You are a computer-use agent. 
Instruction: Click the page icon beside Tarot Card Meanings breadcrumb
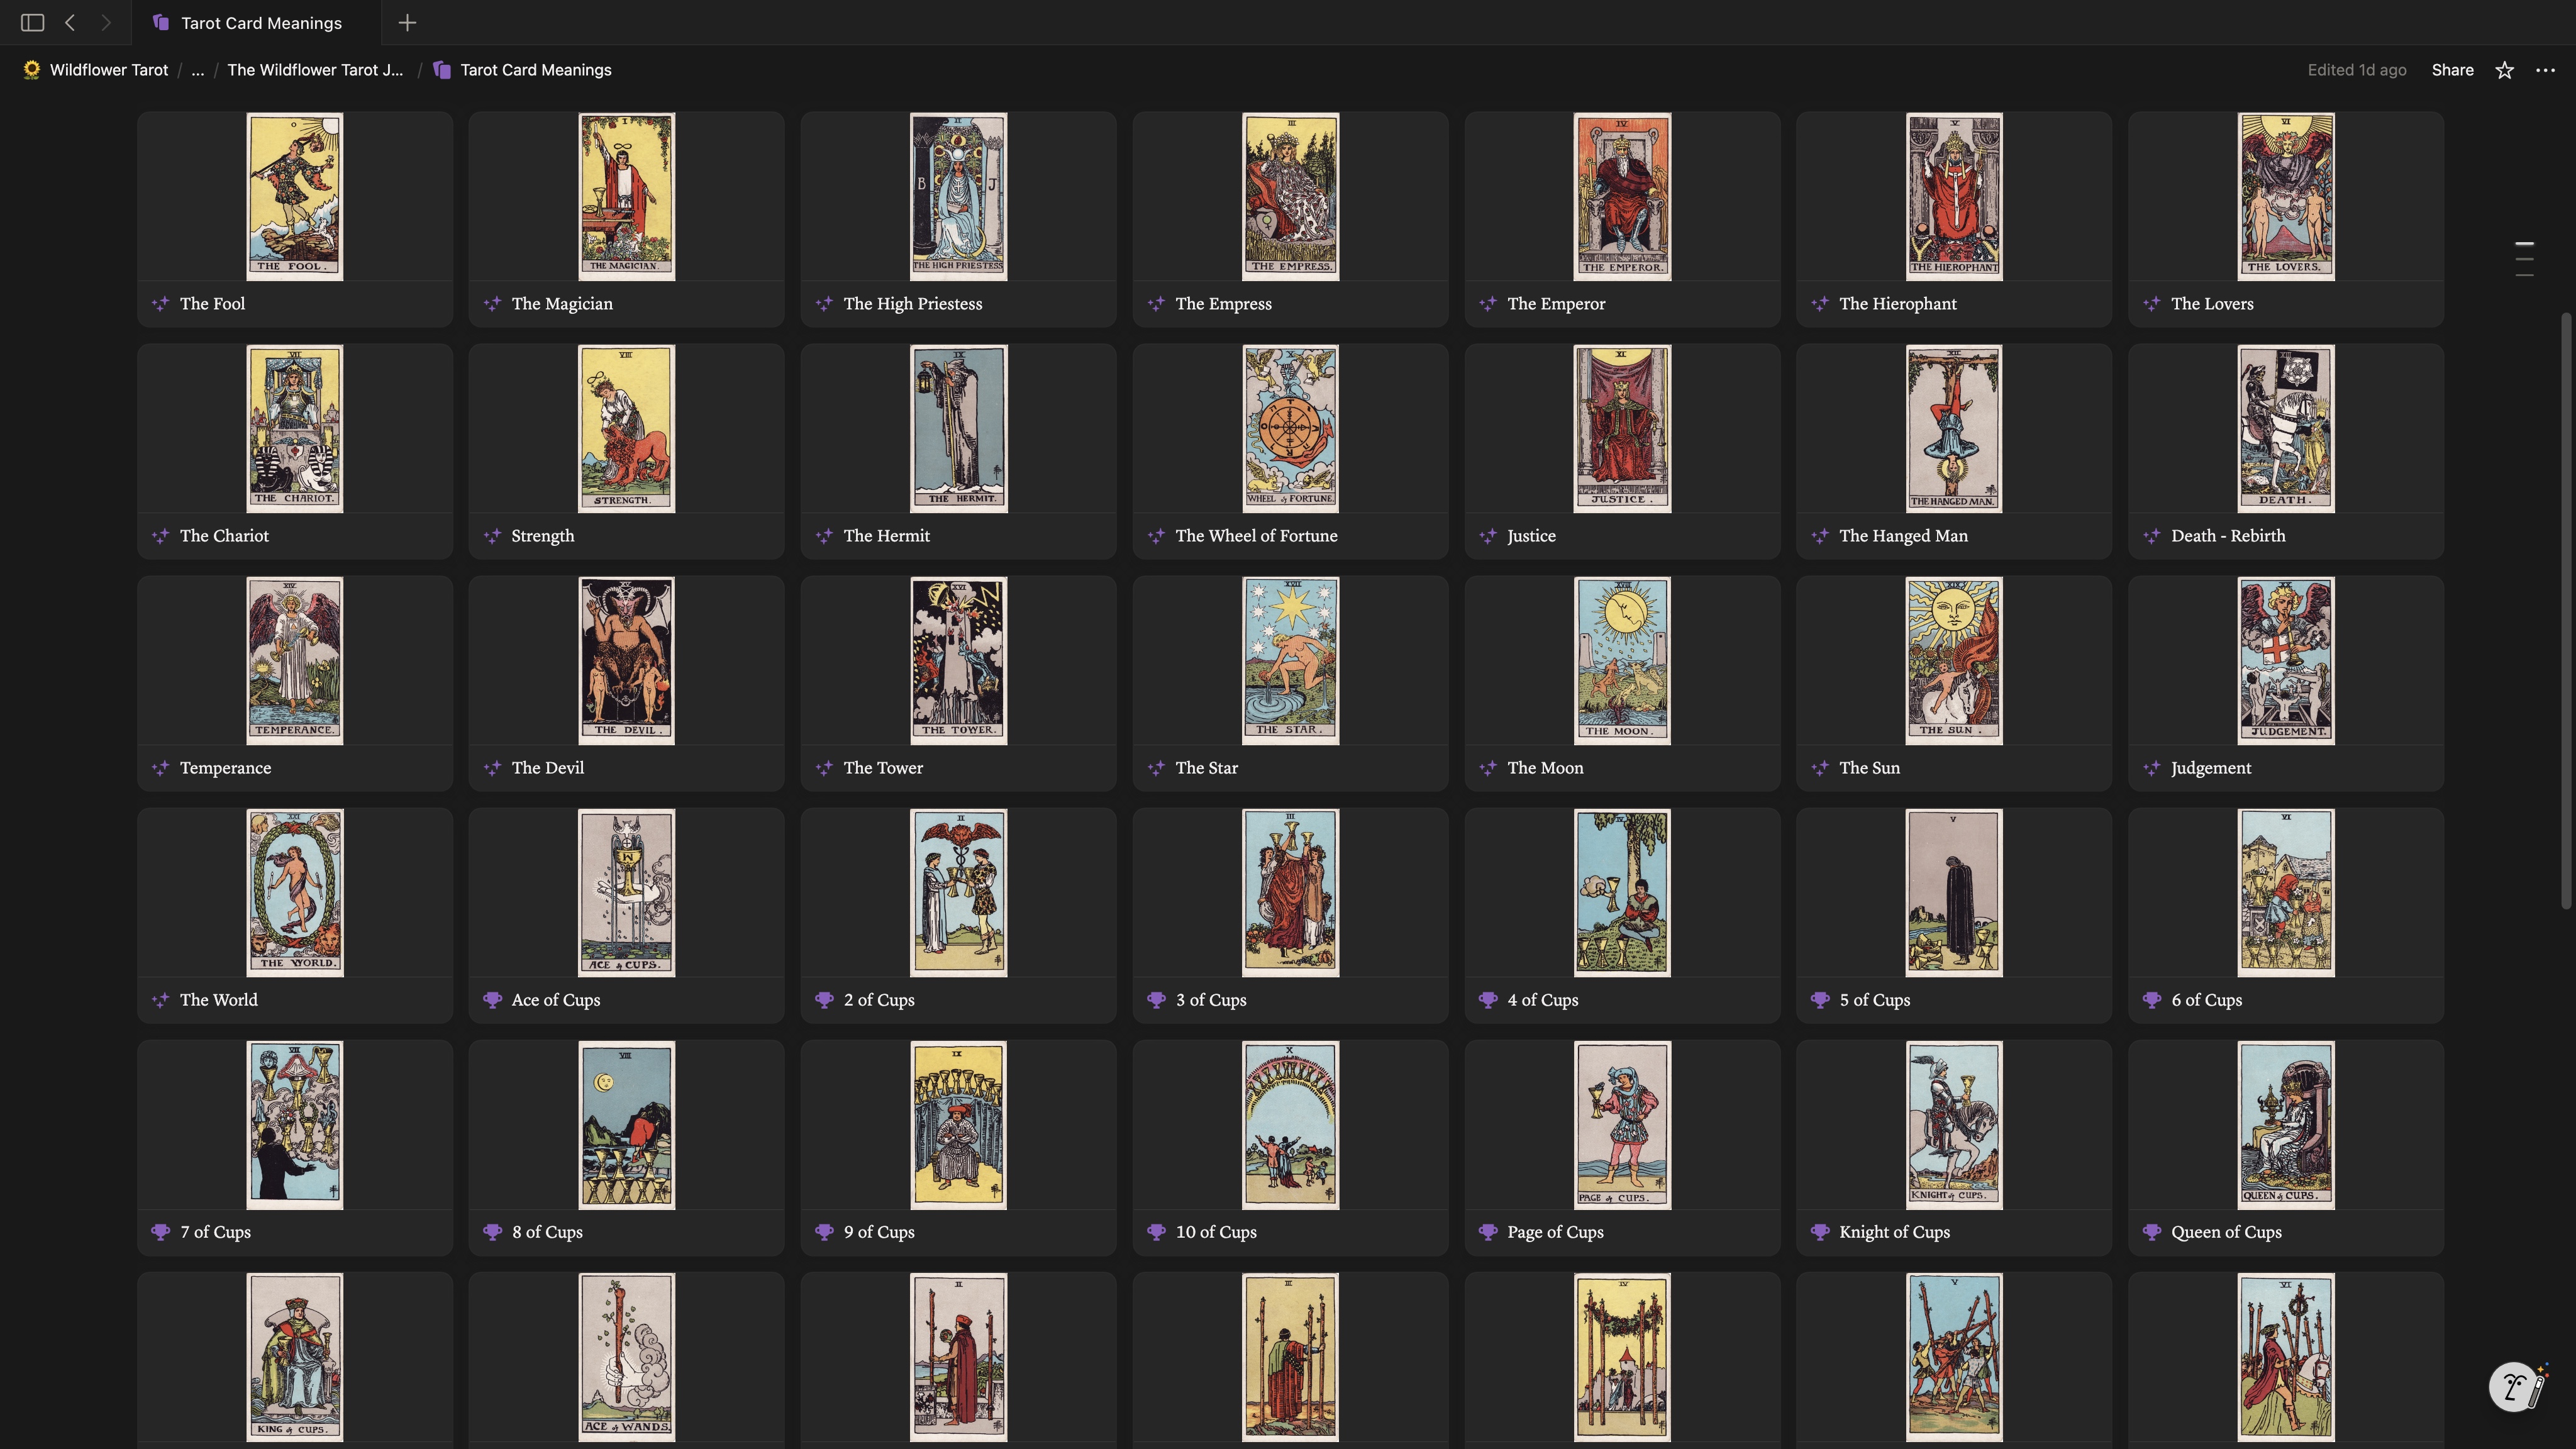(x=443, y=70)
